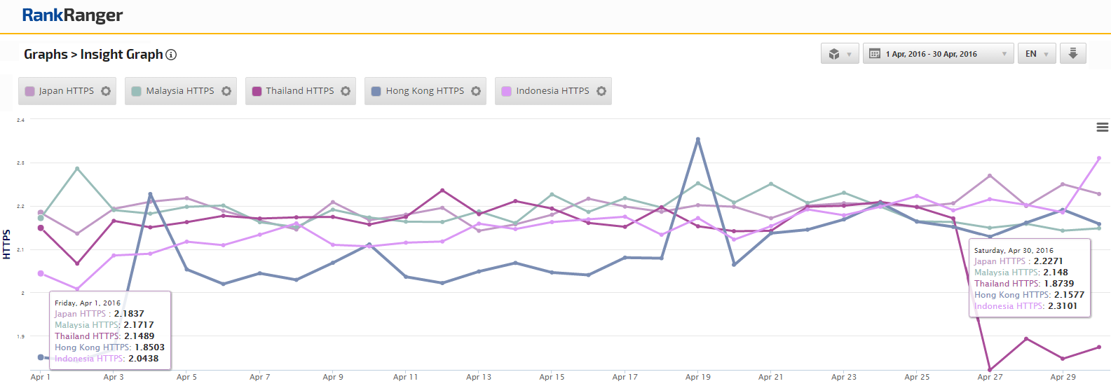
Task: Click Hong Kong peak point on Apr 19
Action: pos(698,139)
